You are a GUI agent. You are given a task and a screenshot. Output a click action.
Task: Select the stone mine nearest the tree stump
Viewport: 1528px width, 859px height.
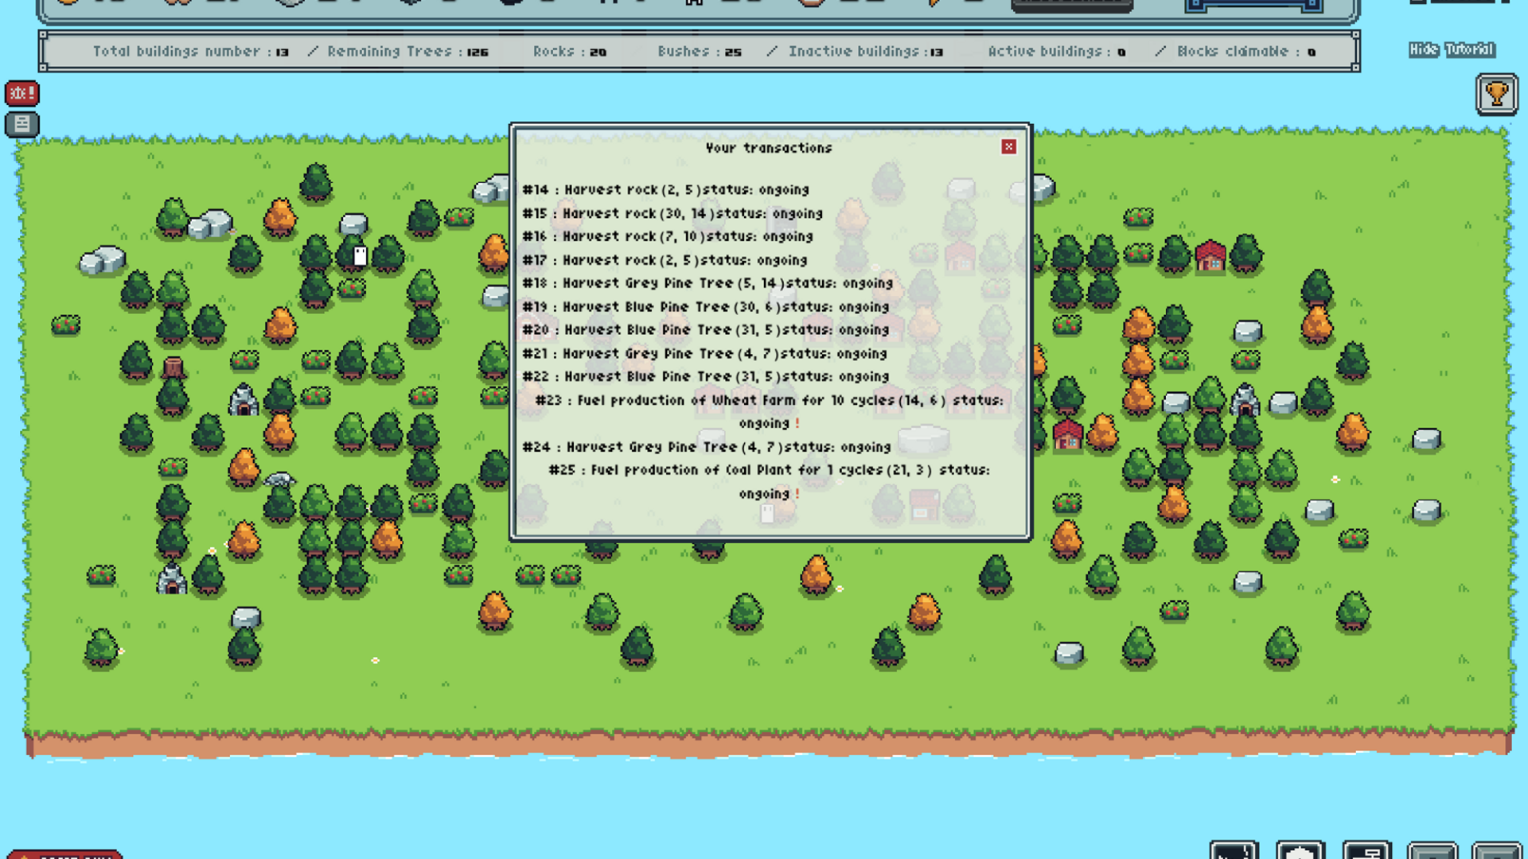[244, 400]
